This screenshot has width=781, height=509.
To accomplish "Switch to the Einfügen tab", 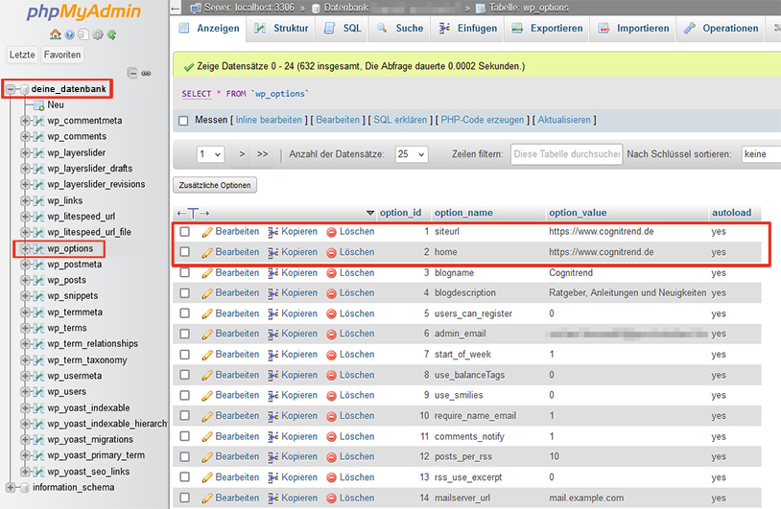I will click(x=467, y=29).
